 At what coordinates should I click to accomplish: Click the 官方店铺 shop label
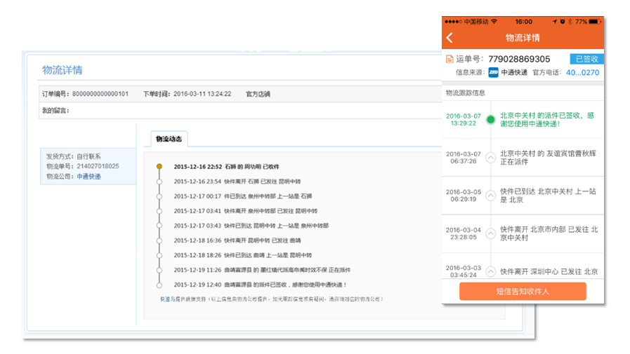[x=258, y=94]
